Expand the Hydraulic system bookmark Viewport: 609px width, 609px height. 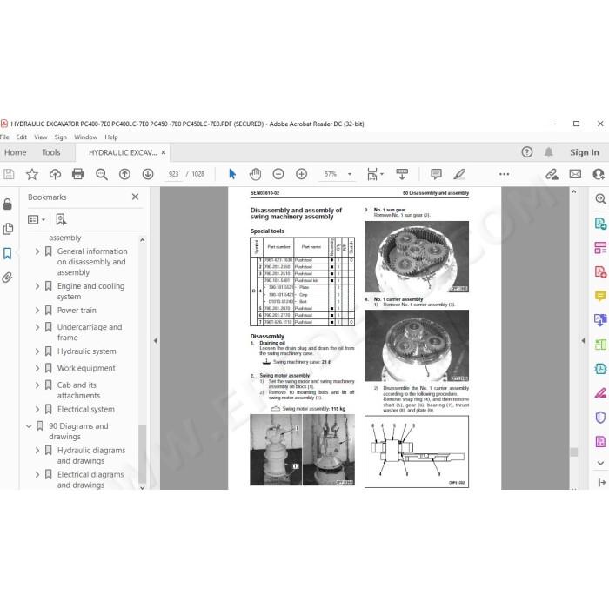pyautogui.click(x=37, y=351)
